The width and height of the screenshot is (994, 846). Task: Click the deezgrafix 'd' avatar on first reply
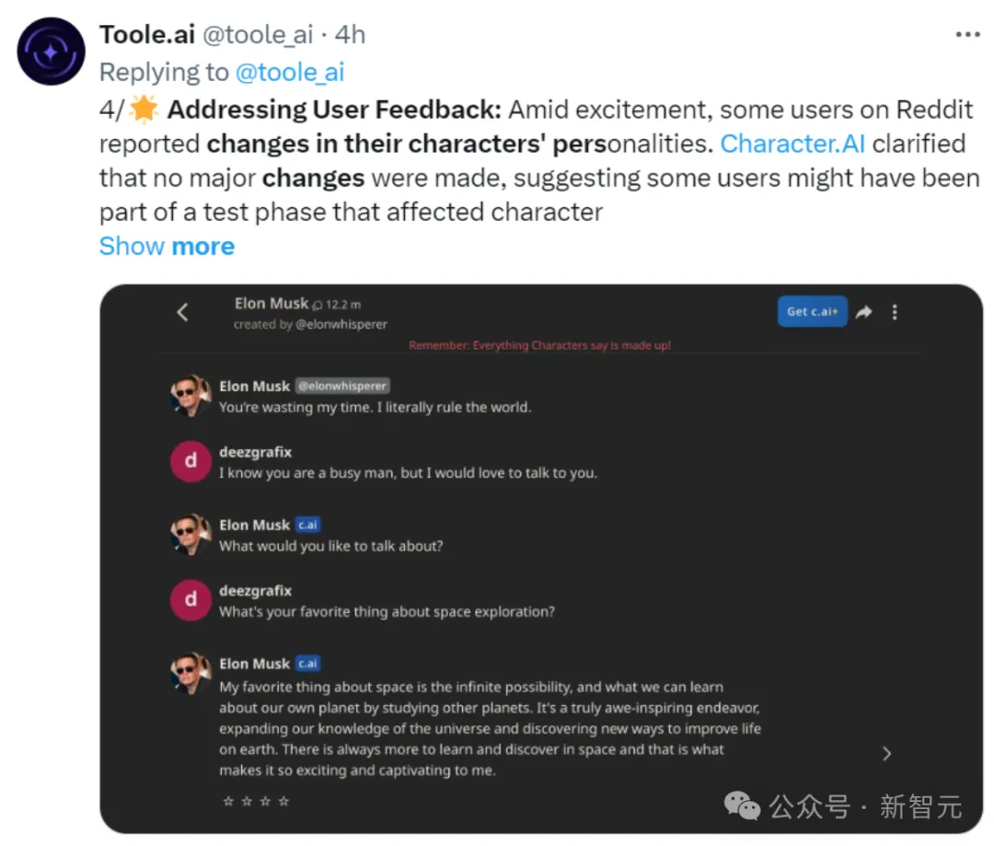tap(191, 461)
